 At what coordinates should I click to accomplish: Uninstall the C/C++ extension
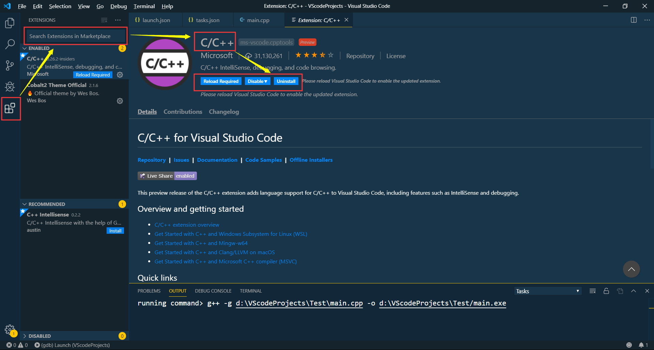(286, 81)
